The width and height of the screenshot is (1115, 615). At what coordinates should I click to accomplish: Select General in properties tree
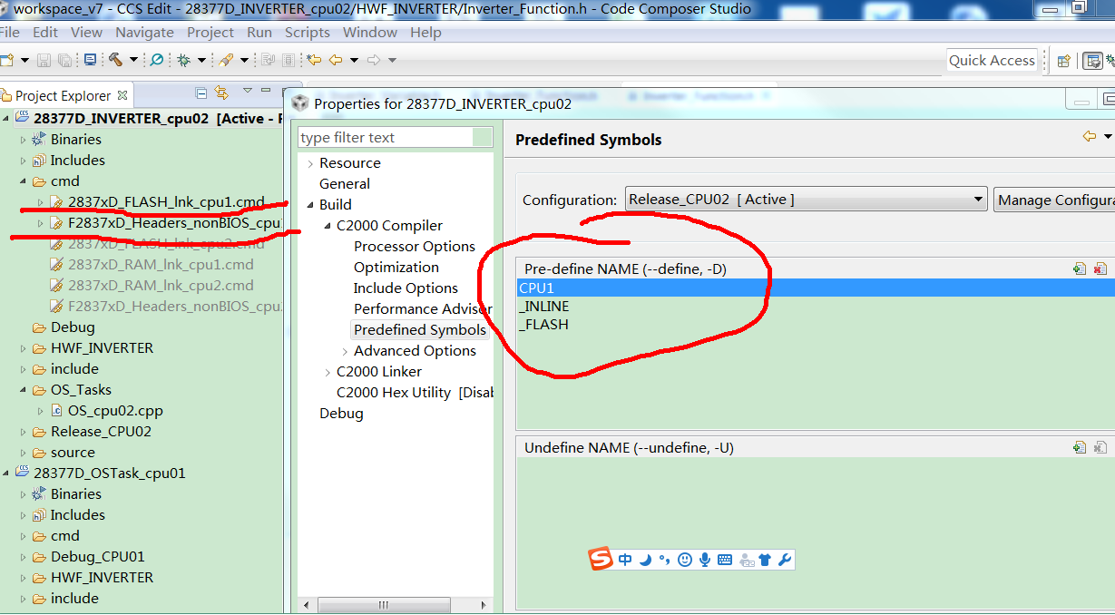pos(345,183)
